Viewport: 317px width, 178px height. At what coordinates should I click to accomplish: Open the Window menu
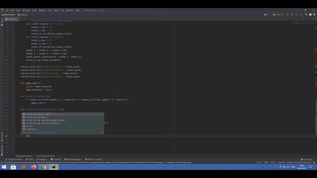pos(70,10)
